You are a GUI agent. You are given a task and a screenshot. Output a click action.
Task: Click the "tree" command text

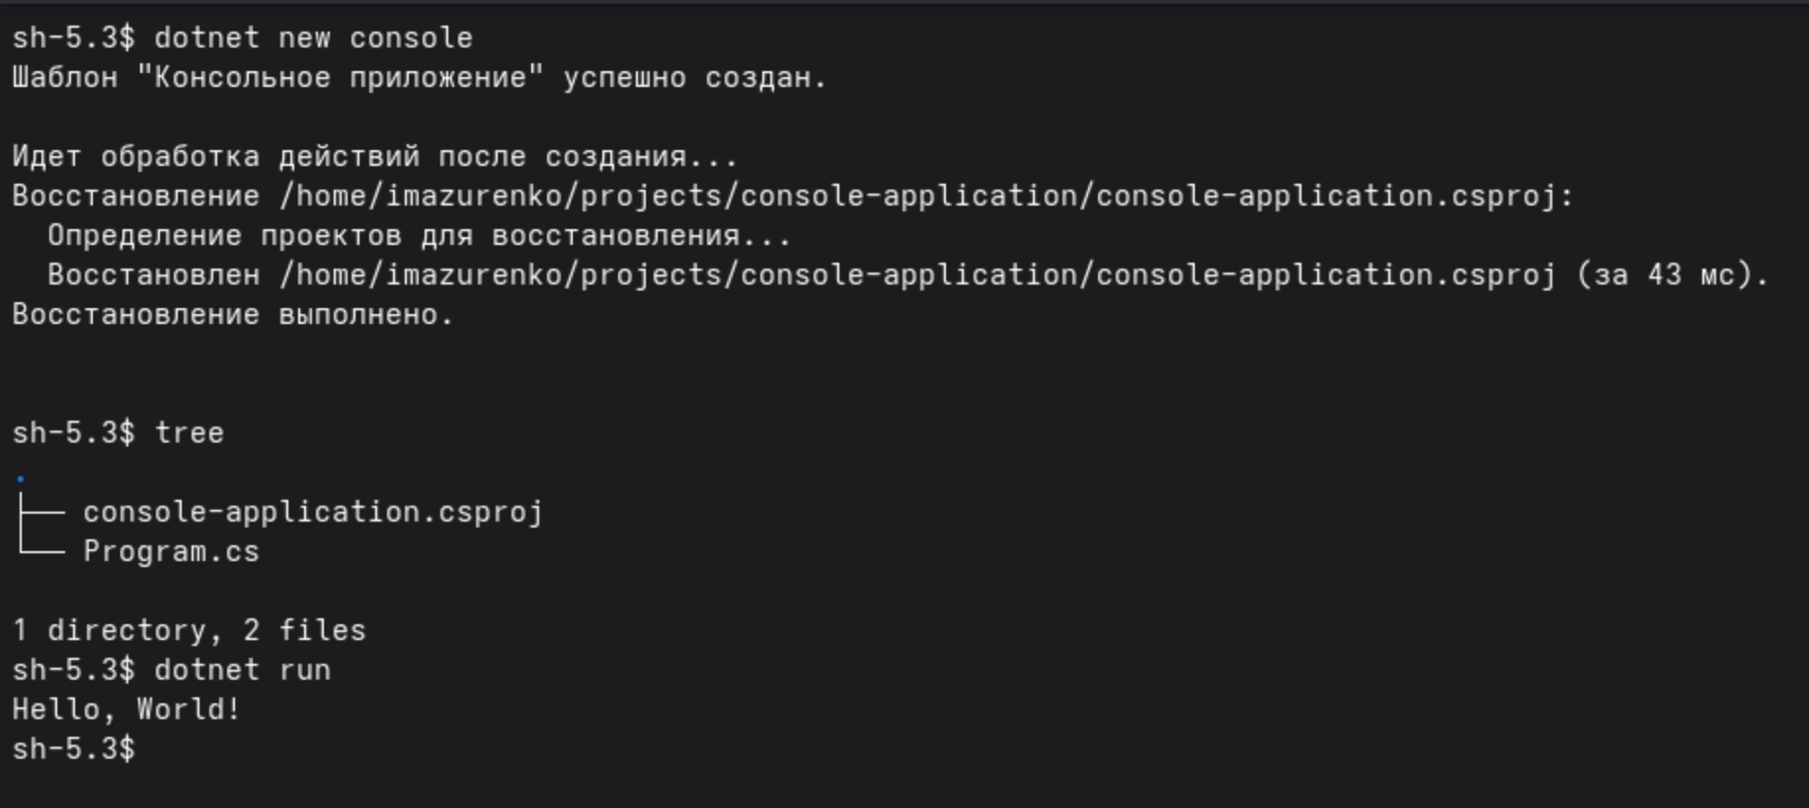(190, 433)
